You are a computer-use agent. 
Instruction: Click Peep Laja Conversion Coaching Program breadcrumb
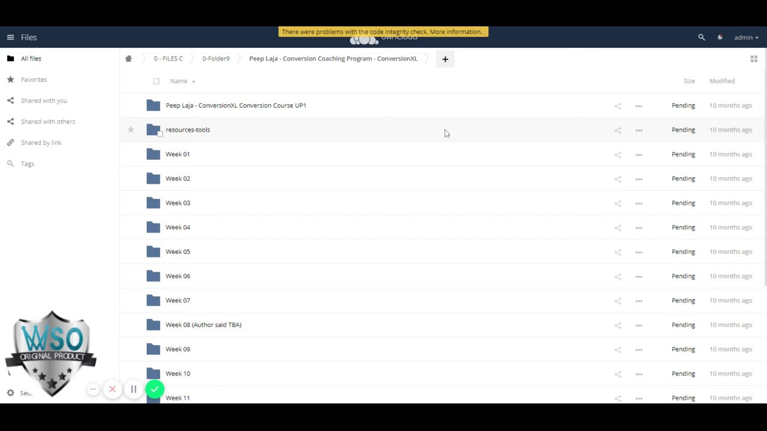click(333, 59)
